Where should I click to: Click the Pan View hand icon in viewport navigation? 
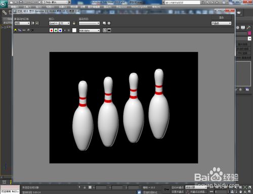(x=241, y=191)
